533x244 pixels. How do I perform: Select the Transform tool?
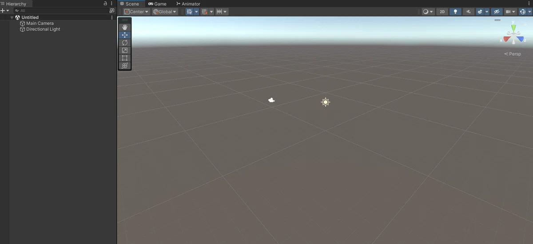tap(125, 66)
